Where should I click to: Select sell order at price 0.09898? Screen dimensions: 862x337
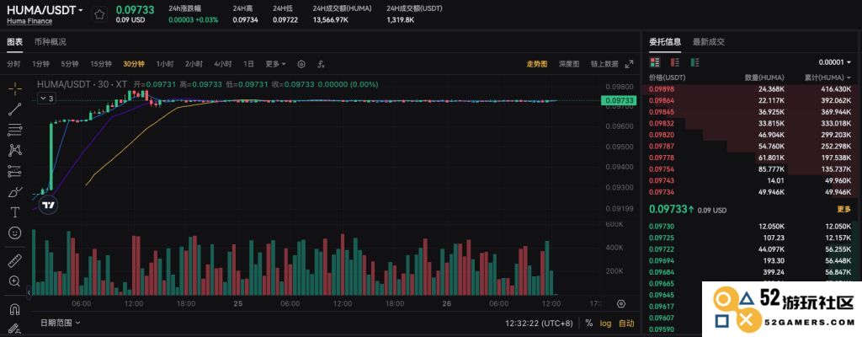click(x=750, y=88)
